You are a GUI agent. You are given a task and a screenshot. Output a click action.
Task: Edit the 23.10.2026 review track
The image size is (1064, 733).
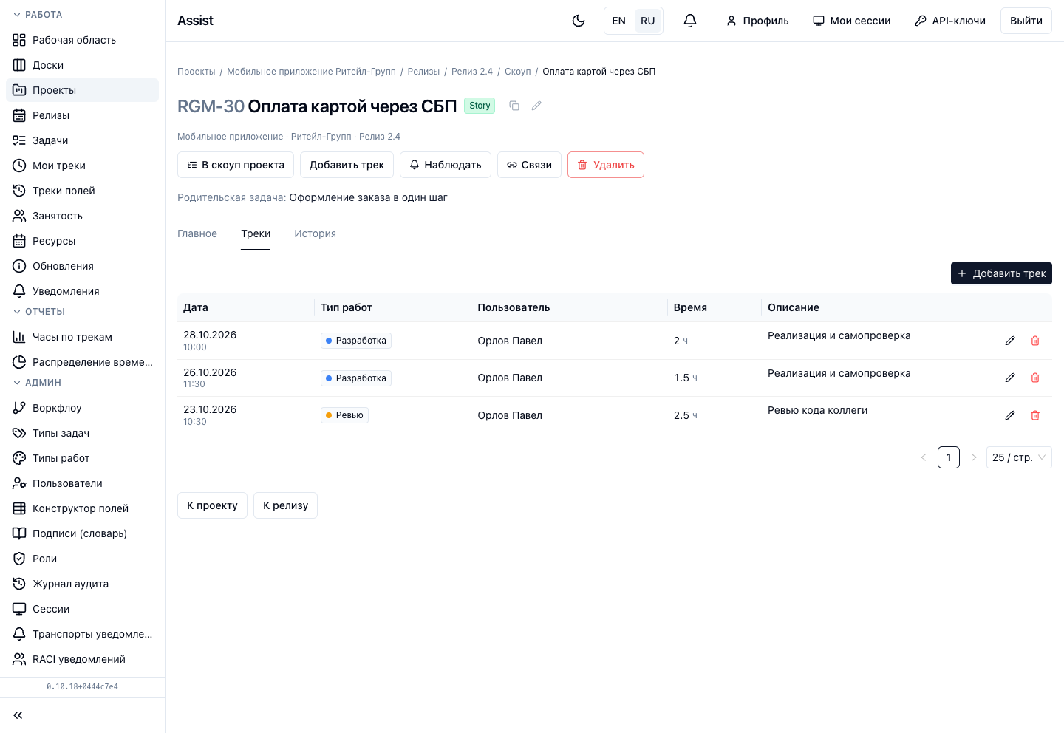click(x=1010, y=415)
